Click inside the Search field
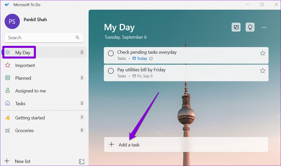281x166 pixels. (38, 37)
